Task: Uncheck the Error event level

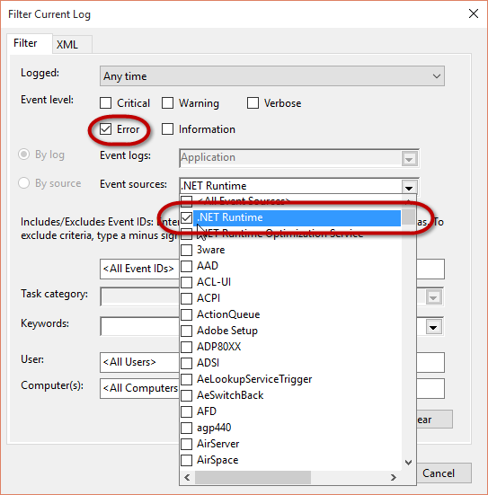Action: (105, 128)
